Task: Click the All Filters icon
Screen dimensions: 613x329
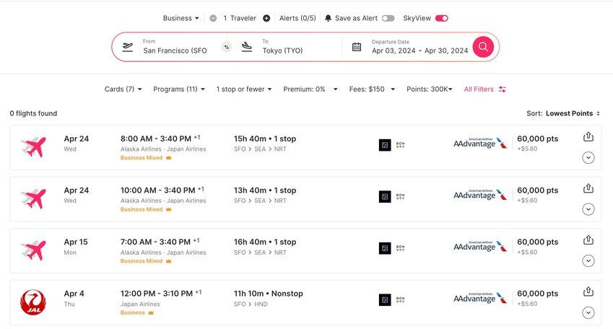Action: tap(503, 89)
